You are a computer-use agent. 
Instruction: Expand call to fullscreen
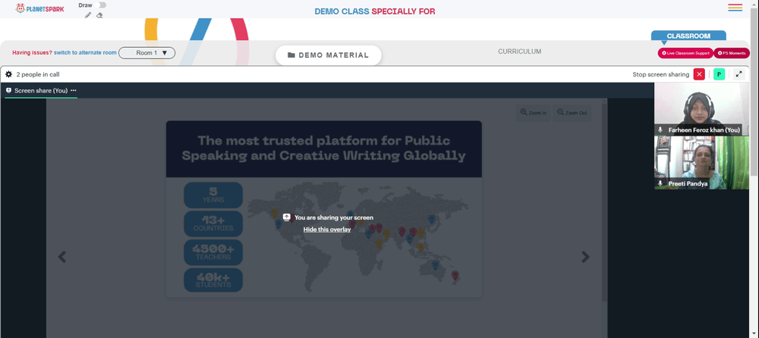739,74
